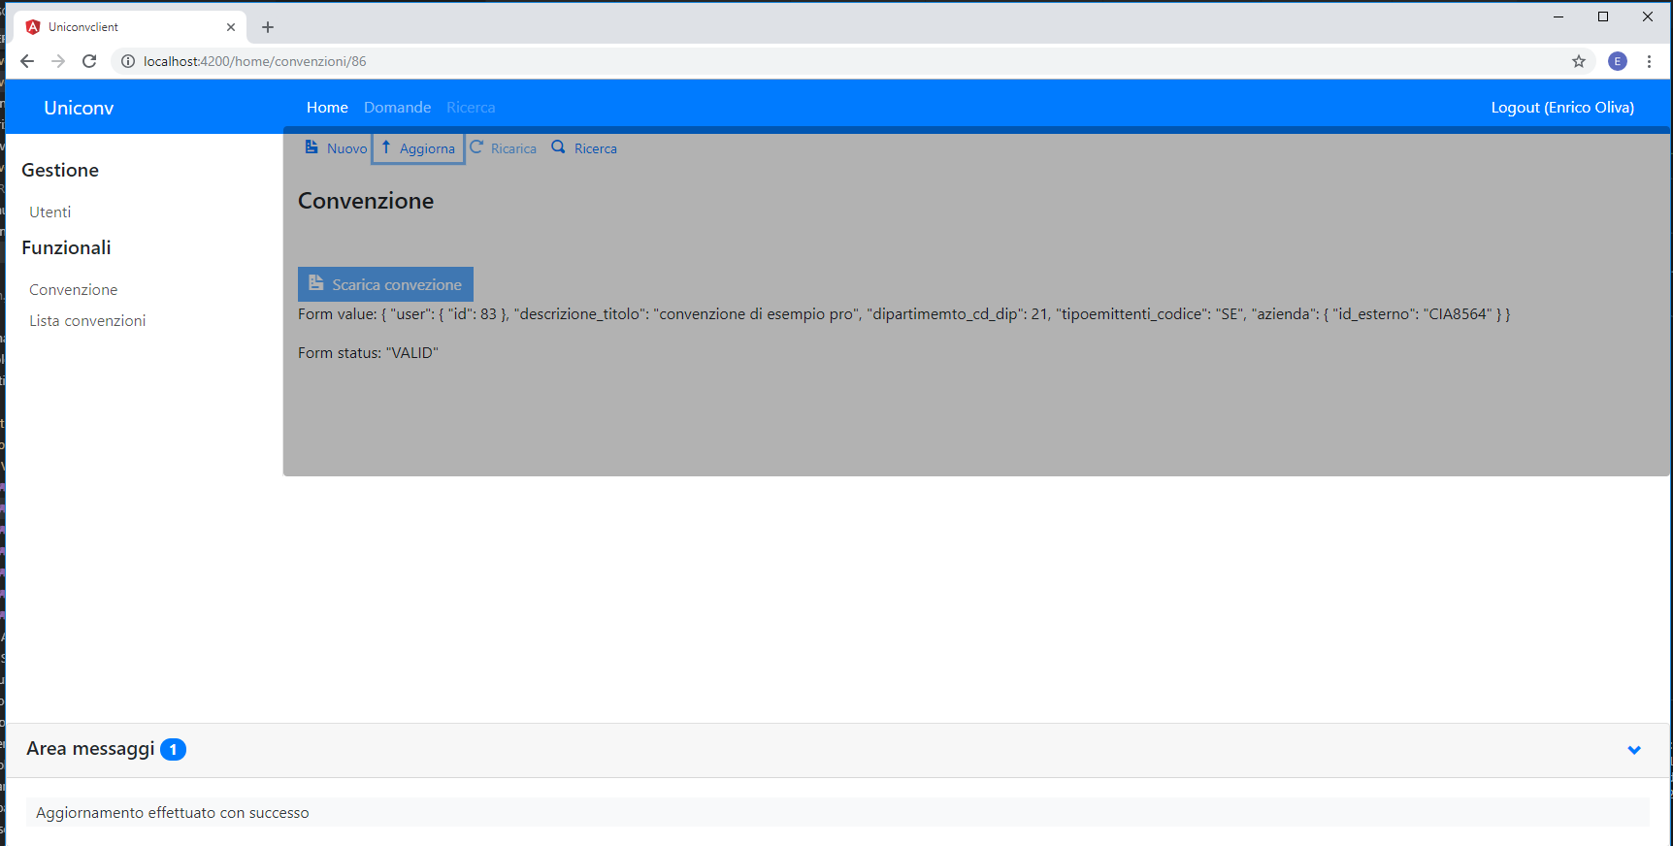Click the site information icon in address bar
The height and width of the screenshot is (846, 1673).
click(127, 61)
